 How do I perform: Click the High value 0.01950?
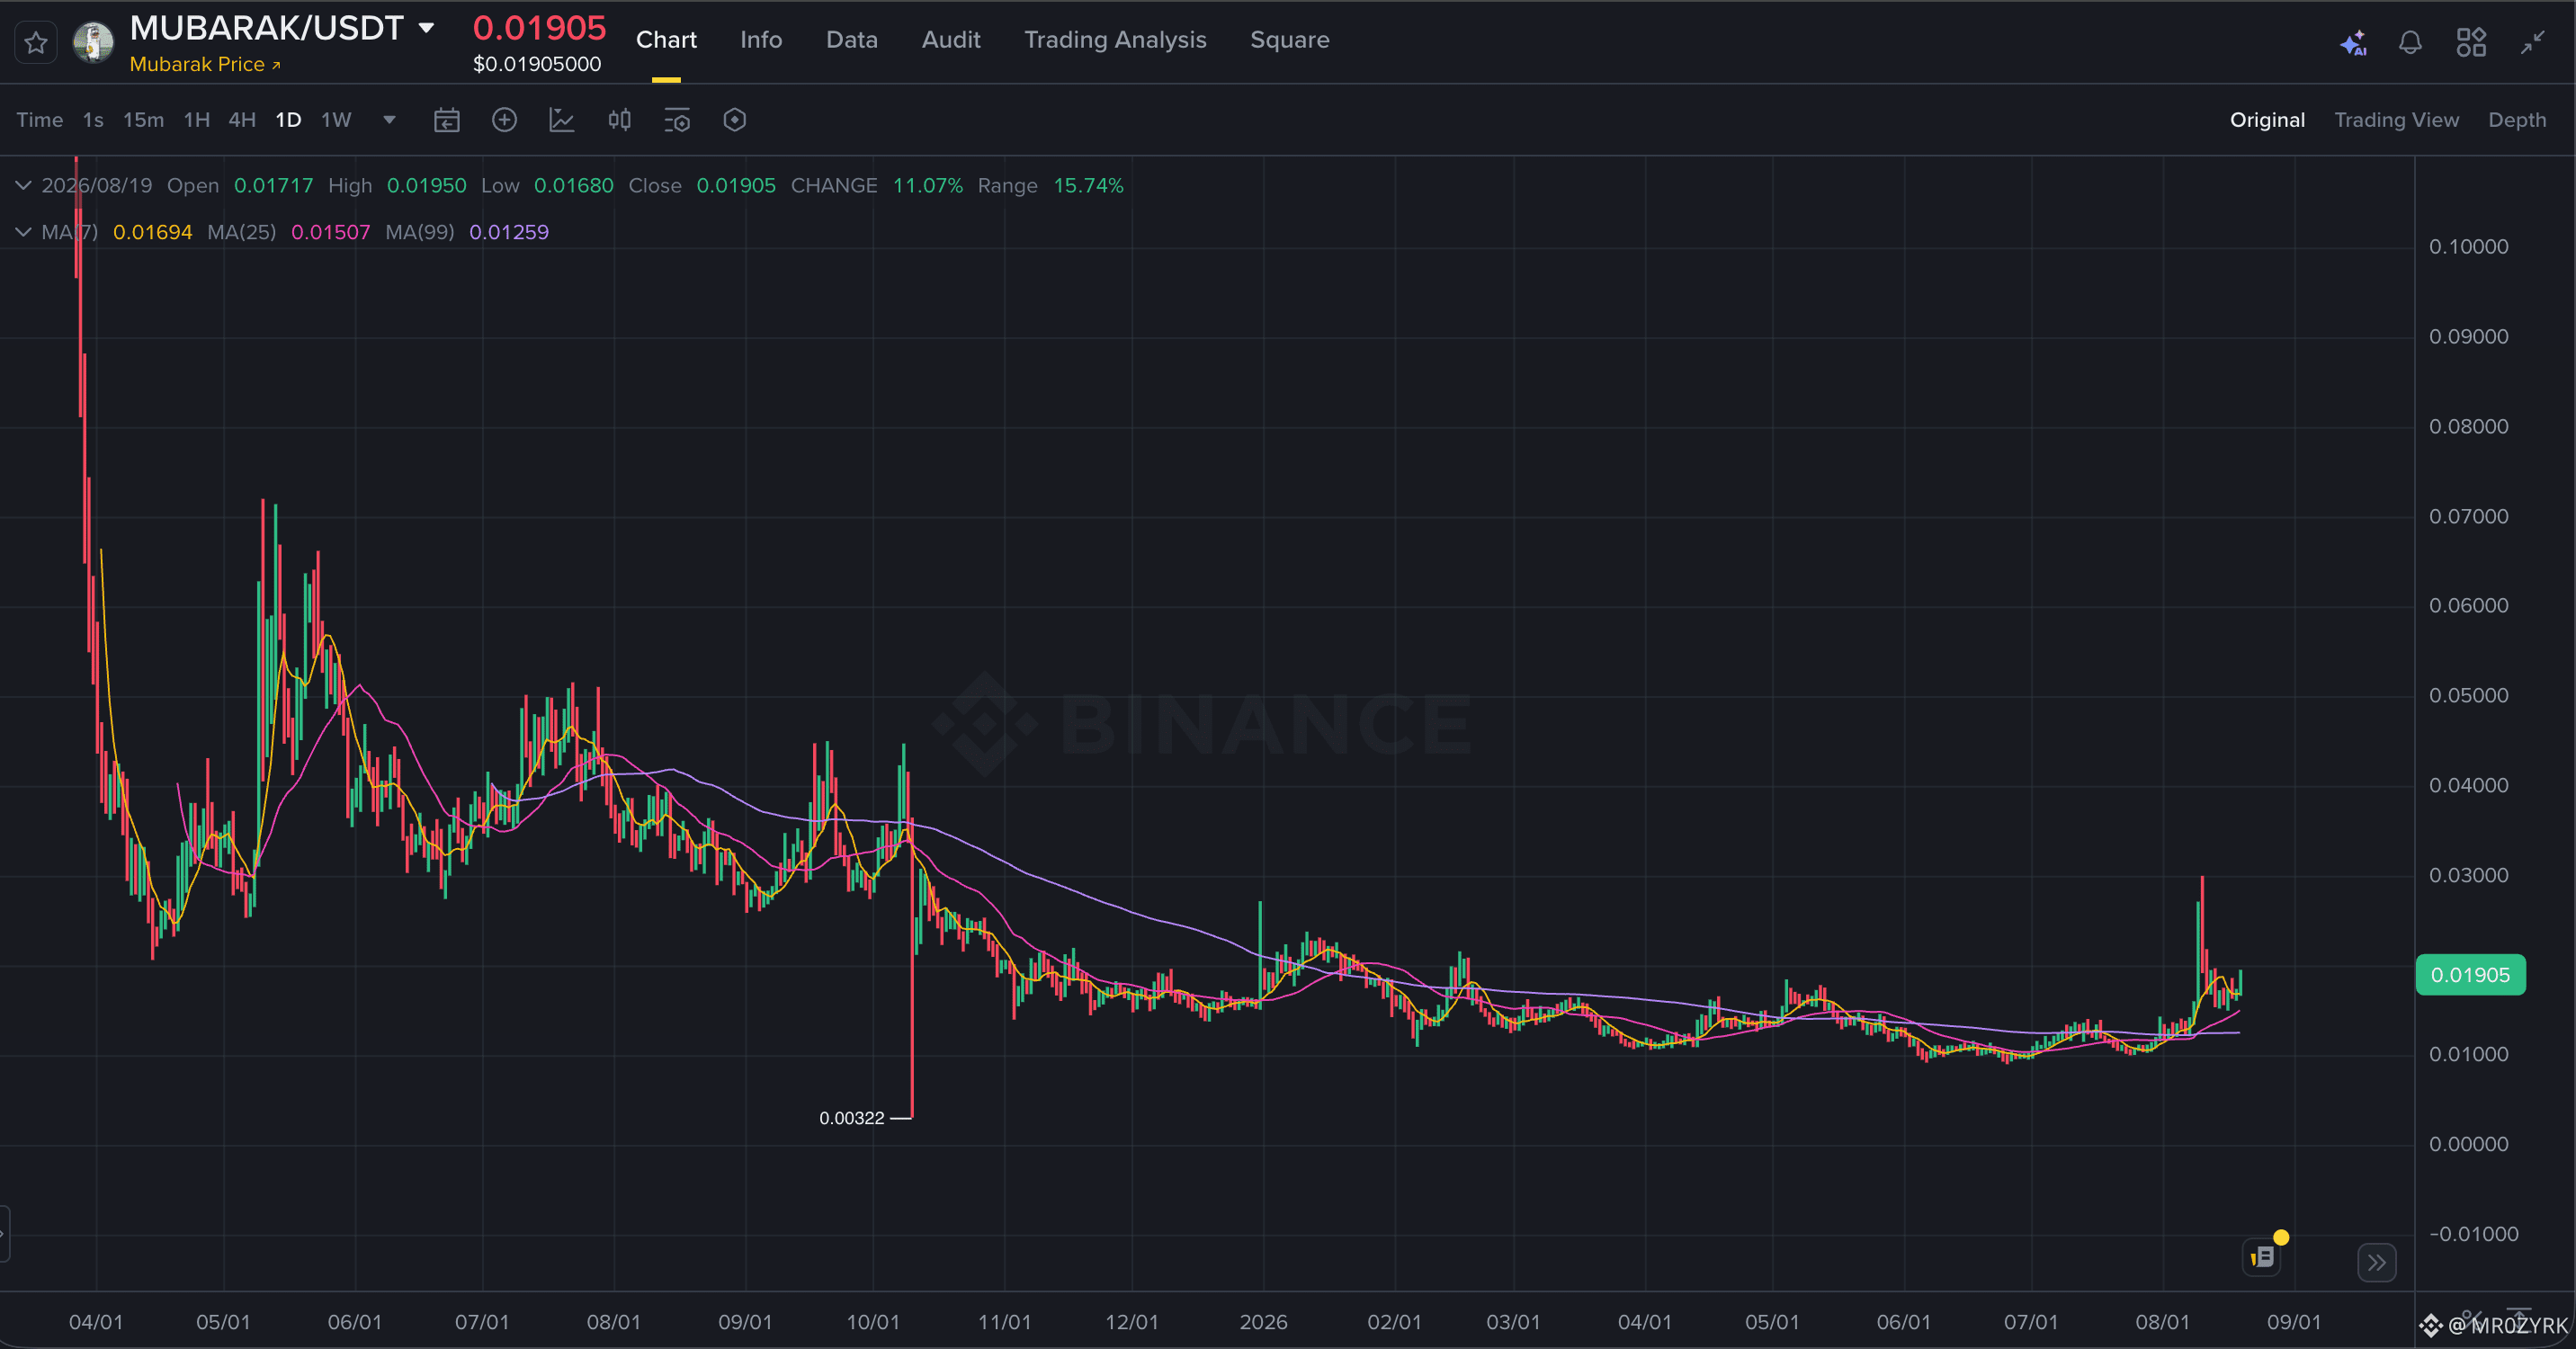tap(426, 186)
